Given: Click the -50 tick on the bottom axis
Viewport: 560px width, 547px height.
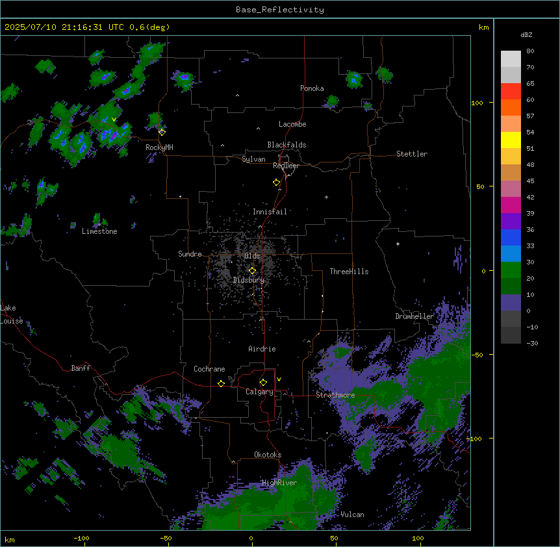Looking at the screenshot, I should (x=166, y=538).
